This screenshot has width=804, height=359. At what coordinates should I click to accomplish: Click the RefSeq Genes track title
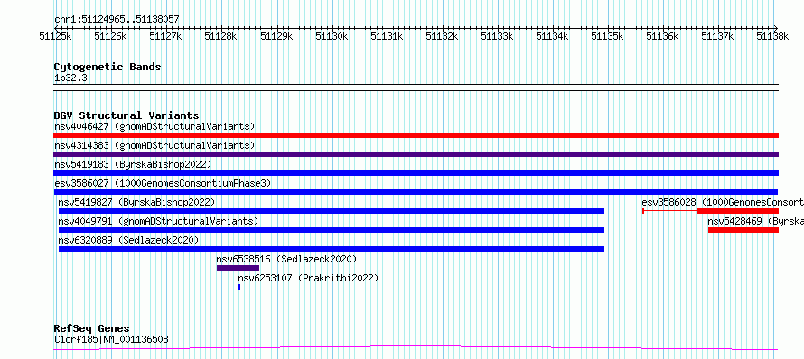[x=91, y=329]
